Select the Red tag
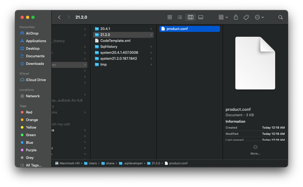 (29, 112)
